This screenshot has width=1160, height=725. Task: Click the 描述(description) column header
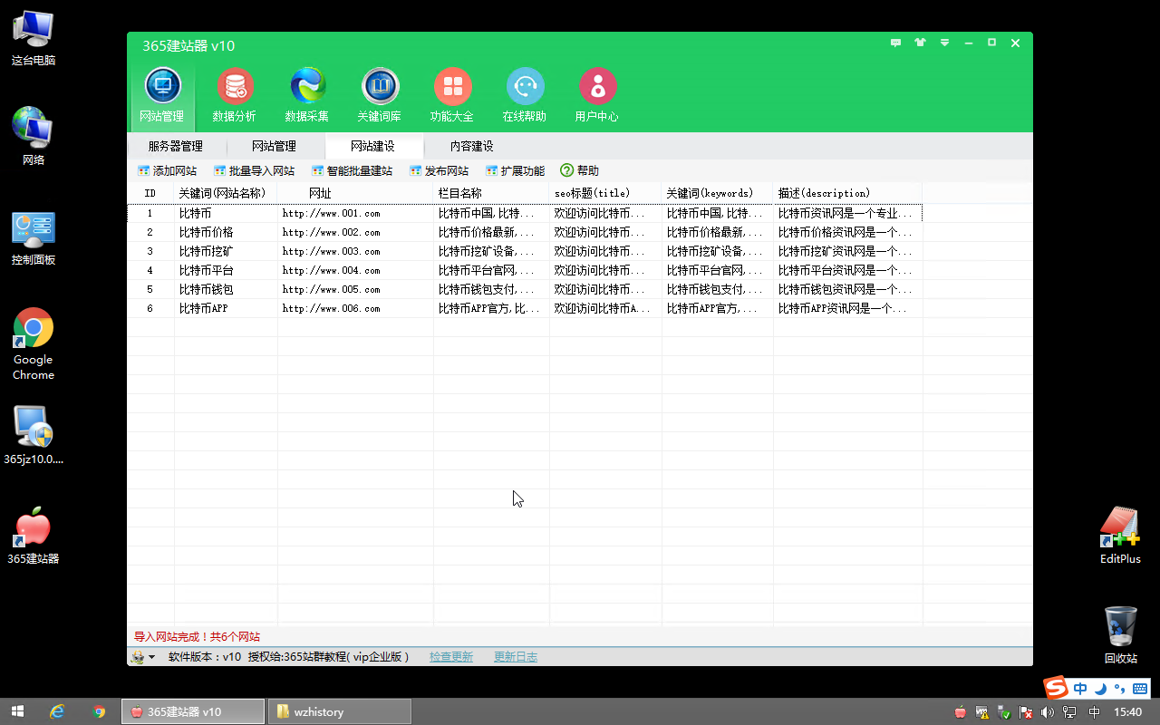pyautogui.click(x=848, y=193)
